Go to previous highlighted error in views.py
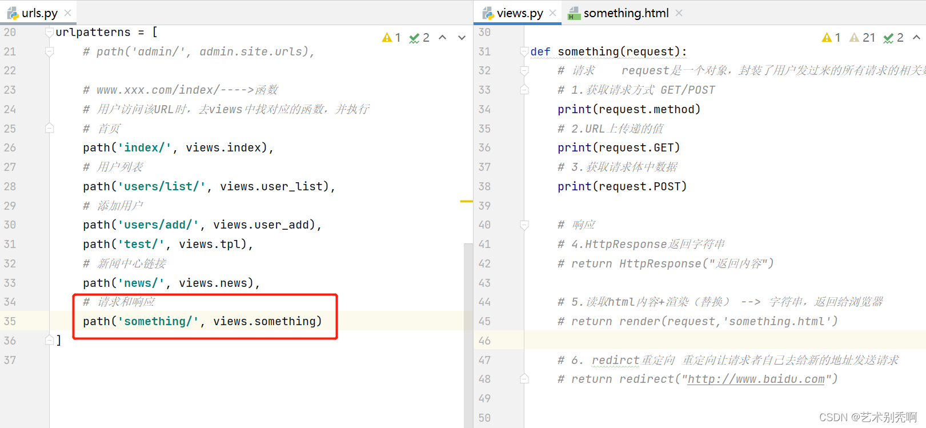The image size is (926, 428). pyautogui.click(x=916, y=38)
